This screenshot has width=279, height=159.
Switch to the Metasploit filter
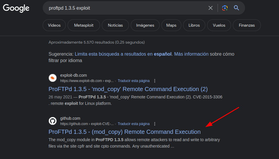(84, 25)
